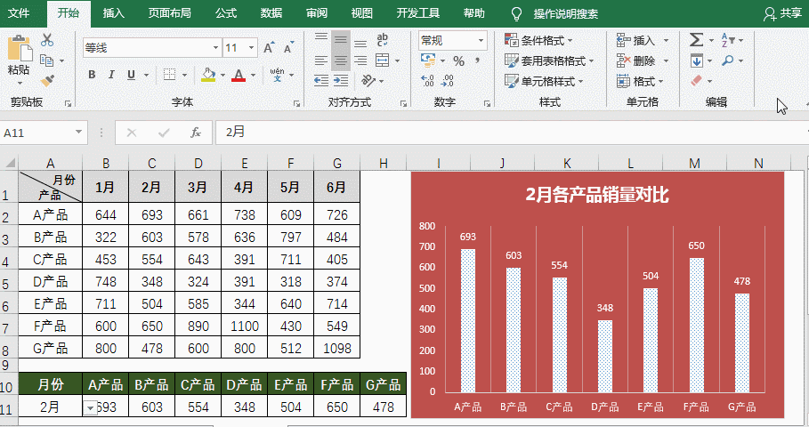Viewport: 809px width, 427px height.
Task: Open the 开发工具 tab
Action: pyautogui.click(x=418, y=12)
